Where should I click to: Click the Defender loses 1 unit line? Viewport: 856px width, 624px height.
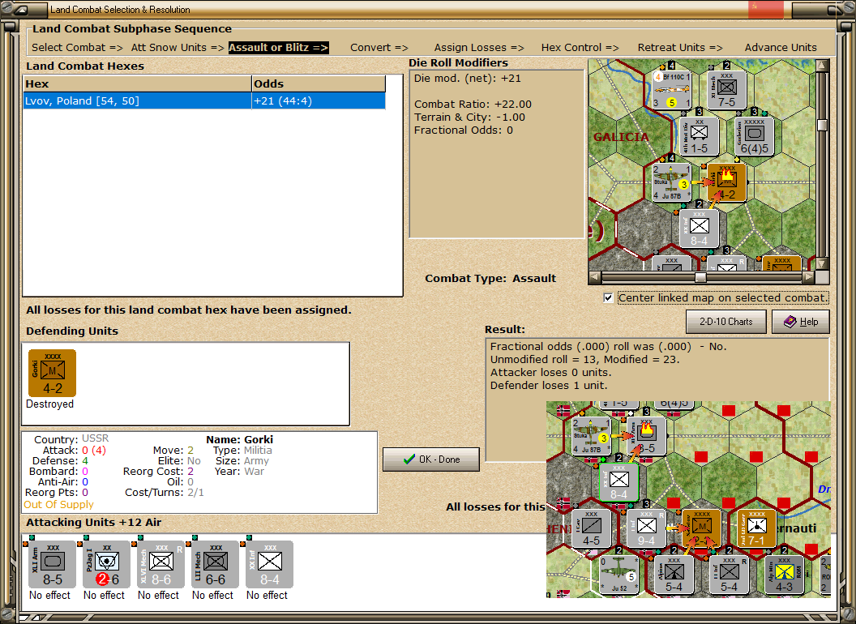pos(549,386)
